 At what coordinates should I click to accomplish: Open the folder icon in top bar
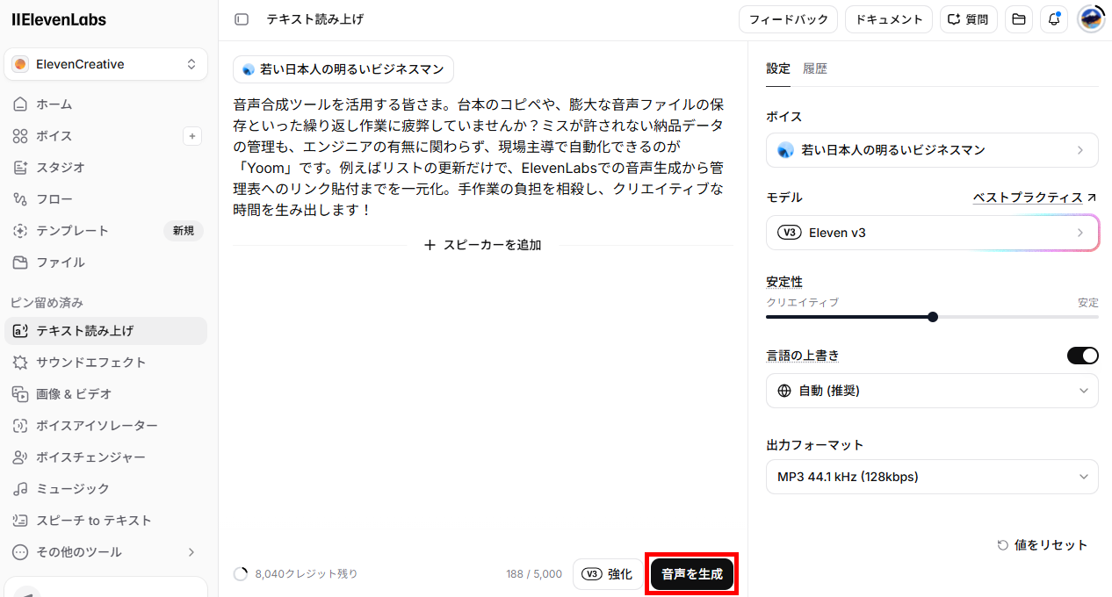[1019, 19]
